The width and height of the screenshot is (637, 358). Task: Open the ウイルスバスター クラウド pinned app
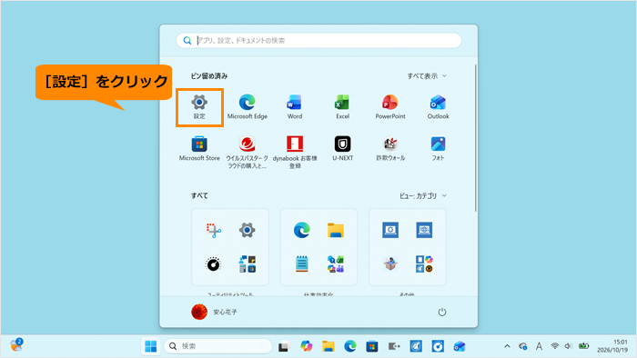pos(247,152)
